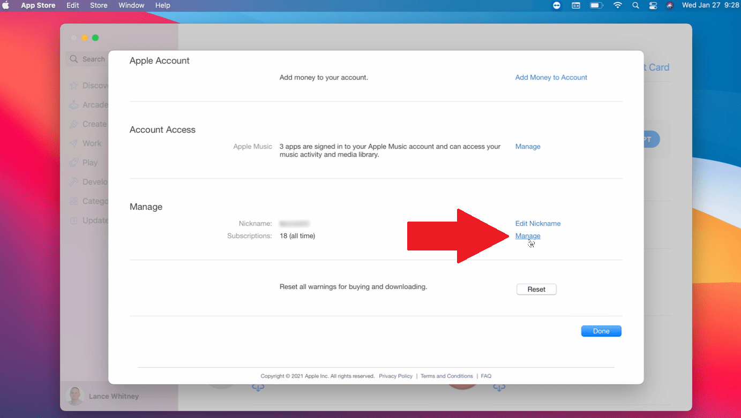Open Control Center icon
This screenshot has height=418, width=741.
click(653, 5)
